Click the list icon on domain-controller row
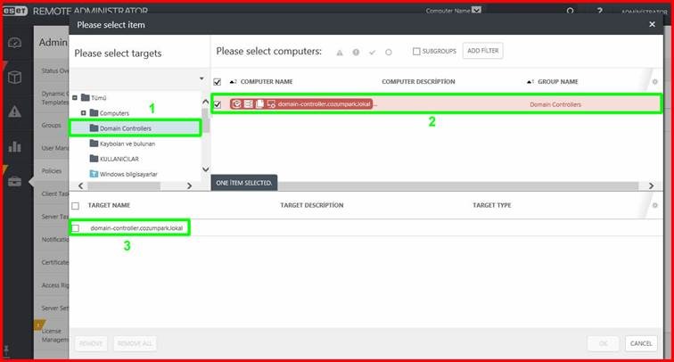 click(248, 104)
